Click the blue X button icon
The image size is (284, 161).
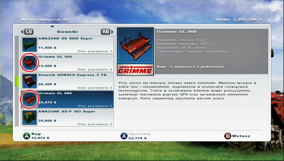(x=124, y=136)
